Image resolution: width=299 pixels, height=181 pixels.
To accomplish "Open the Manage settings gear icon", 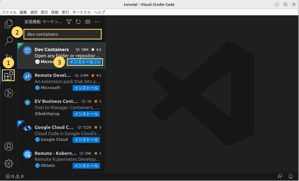I will click(x=8, y=164).
